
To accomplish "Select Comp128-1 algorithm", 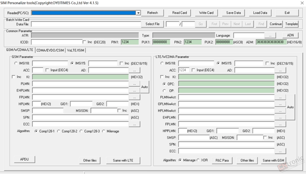I will 36,131.
